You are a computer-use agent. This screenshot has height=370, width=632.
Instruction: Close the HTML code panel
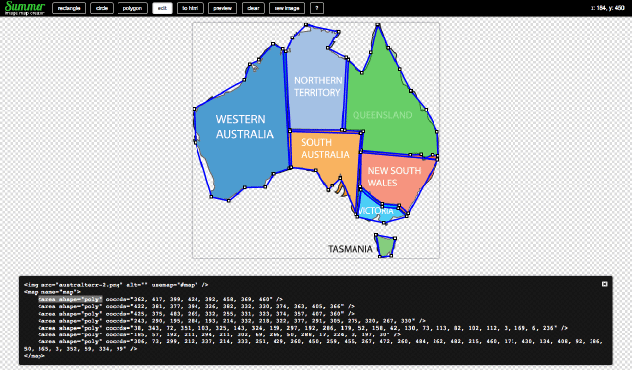pos(604,284)
